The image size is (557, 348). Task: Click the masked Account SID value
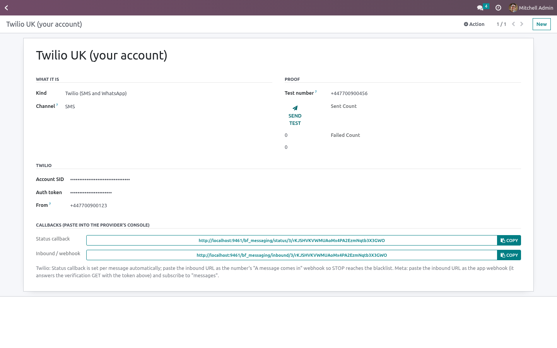(100, 179)
